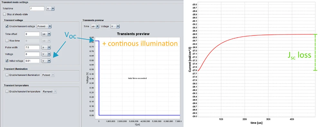The height and width of the screenshot is (127, 322).
Task: Uncheck the Initial voltage checkbox
Action: [x=7, y=61]
